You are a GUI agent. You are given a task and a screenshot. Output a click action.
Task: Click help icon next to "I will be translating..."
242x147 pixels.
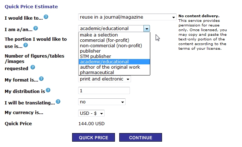[58, 102]
